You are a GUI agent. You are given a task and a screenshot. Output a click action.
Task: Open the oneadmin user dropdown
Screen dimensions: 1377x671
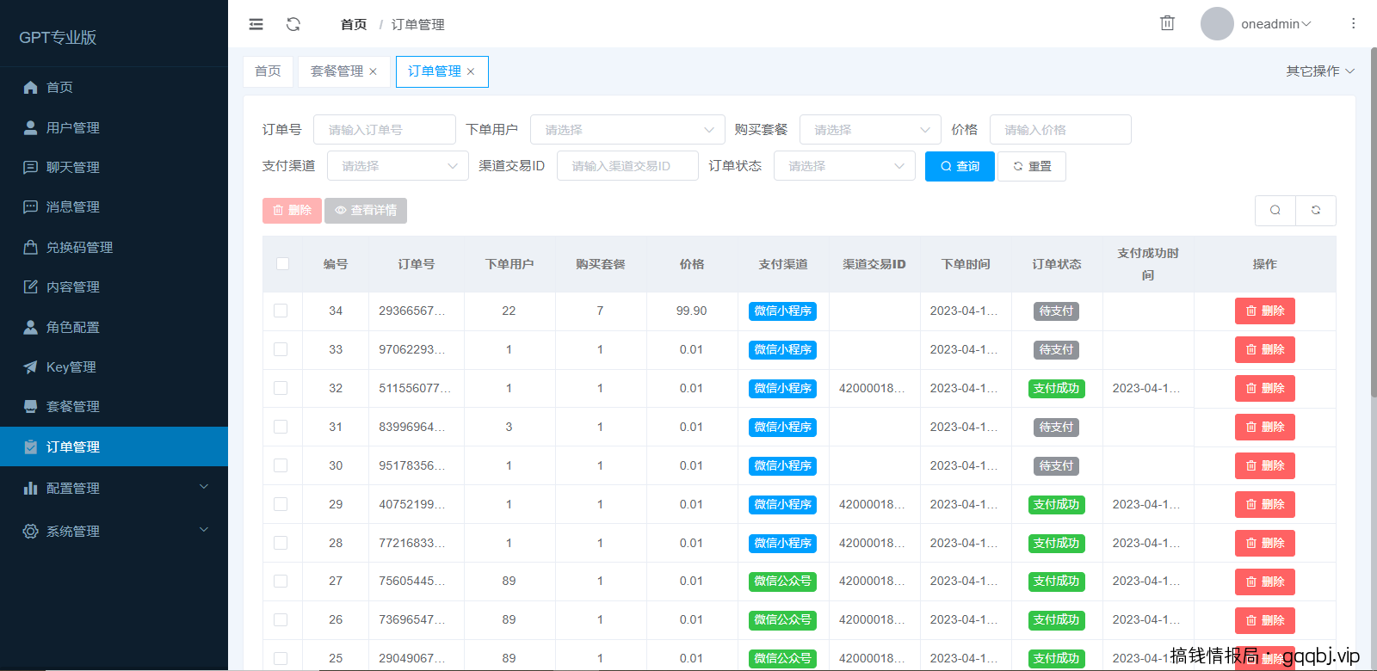click(1276, 24)
